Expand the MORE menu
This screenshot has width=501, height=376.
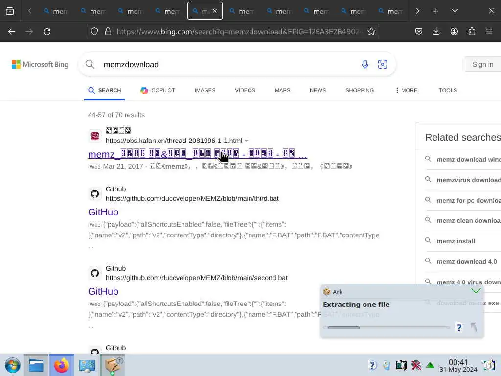pos(407,90)
